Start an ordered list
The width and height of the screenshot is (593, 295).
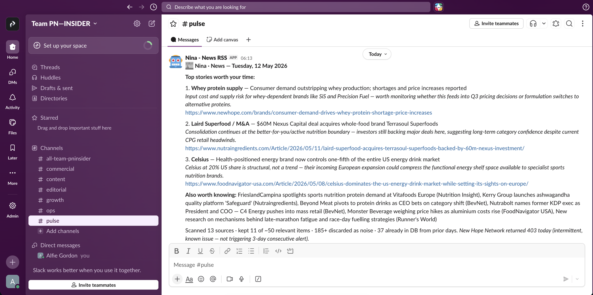pyautogui.click(x=239, y=251)
